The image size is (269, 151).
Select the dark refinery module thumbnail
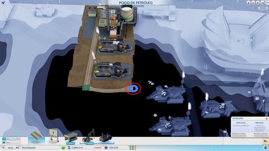(x=105, y=137)
